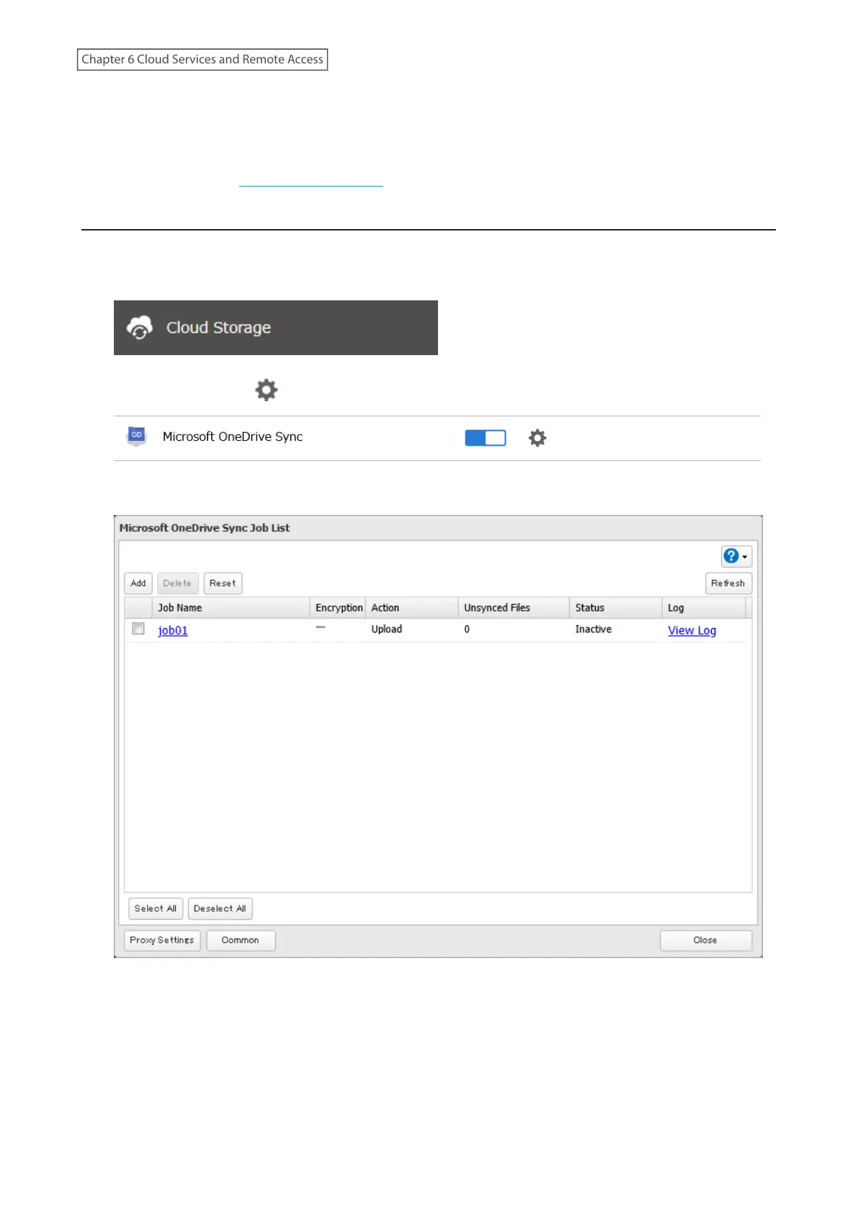858x1213 pixels.
Task: Open Proxy Settings
Action: pyautogui.click(x=162, y=940)
